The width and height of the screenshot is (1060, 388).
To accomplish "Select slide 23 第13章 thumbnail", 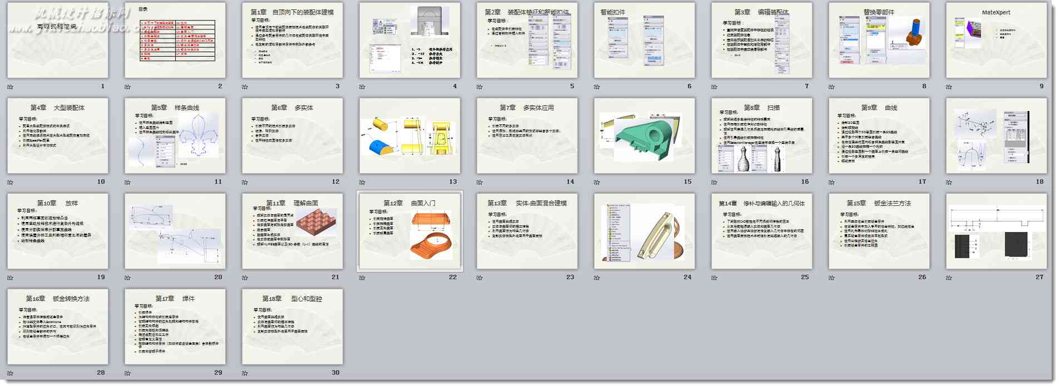I will point(527,231).
